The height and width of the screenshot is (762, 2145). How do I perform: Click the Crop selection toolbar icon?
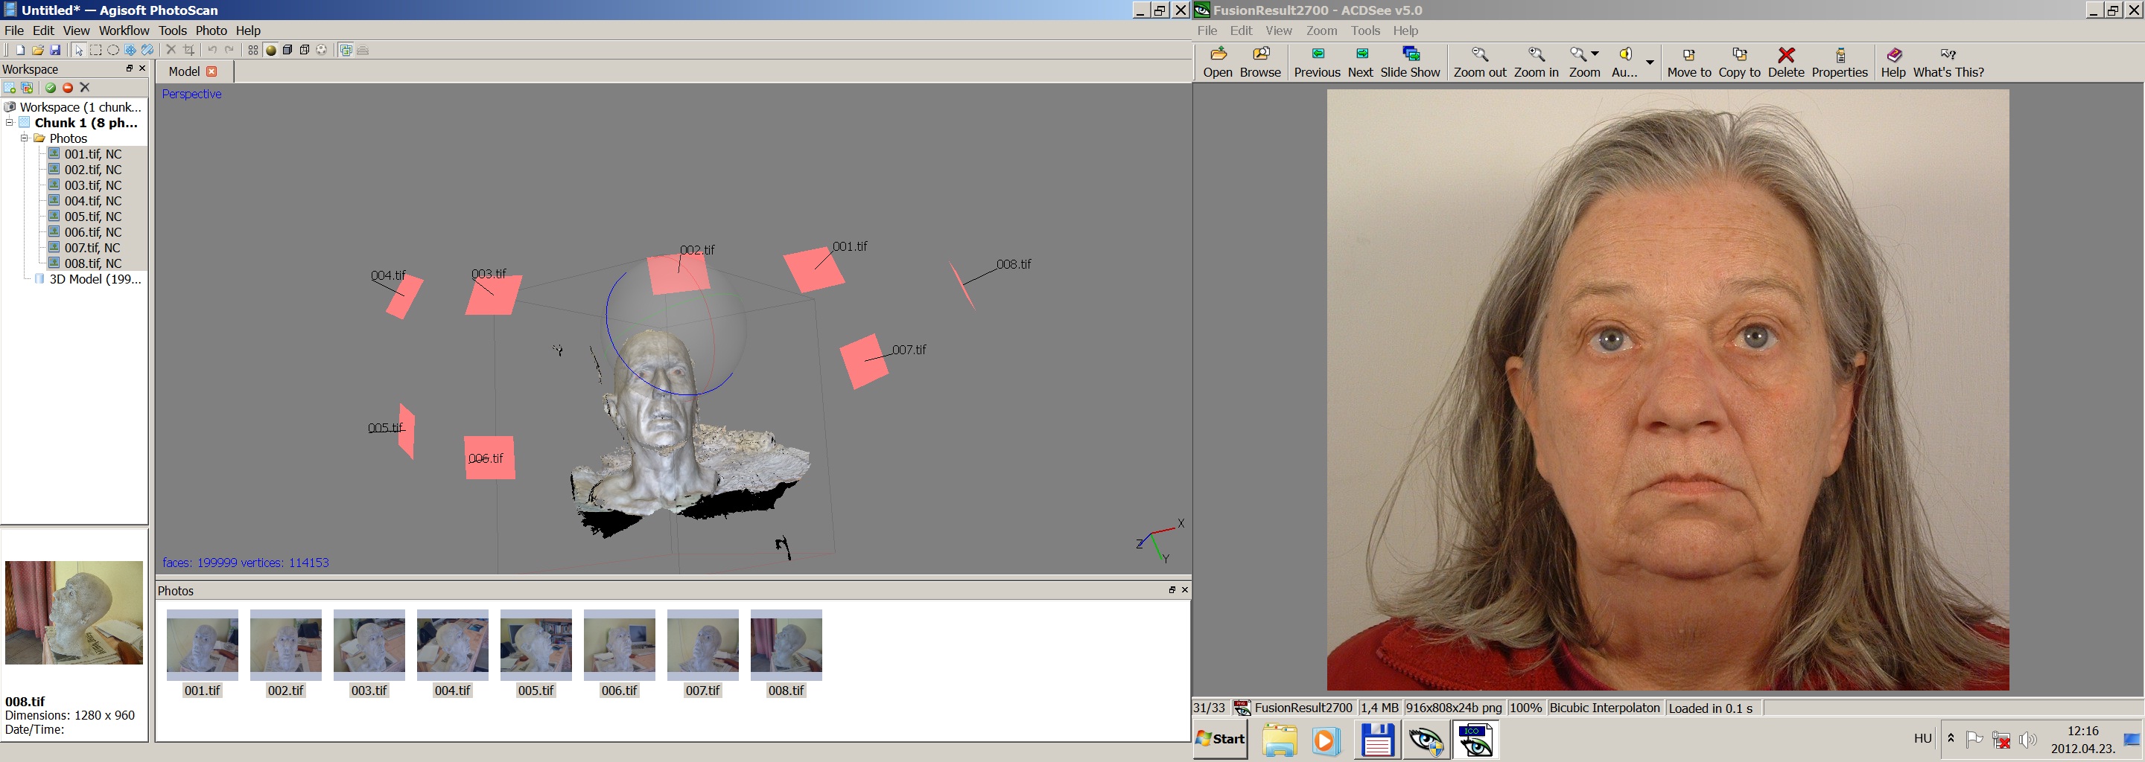(189, 50)
